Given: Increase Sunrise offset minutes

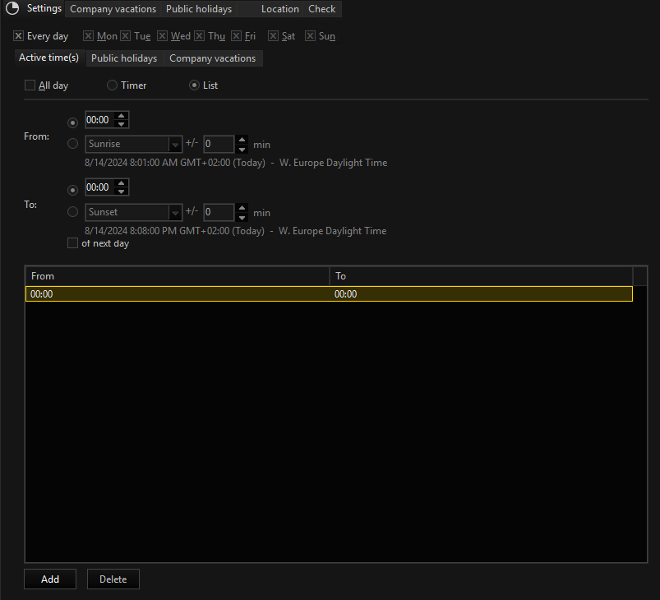Looking at the screenshot, I should [242, 140].
